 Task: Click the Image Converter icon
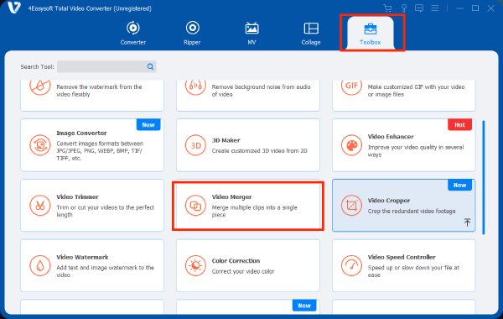click(40, 145)
